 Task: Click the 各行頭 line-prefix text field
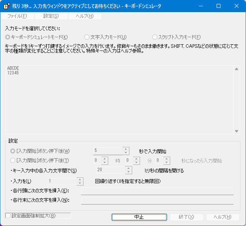pyautogui.click(x=157, y=191)
